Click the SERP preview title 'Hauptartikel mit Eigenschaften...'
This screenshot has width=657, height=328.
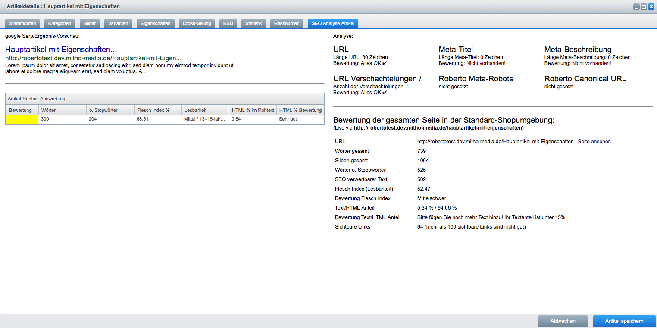pyautogui.click(x=61, y=50)
